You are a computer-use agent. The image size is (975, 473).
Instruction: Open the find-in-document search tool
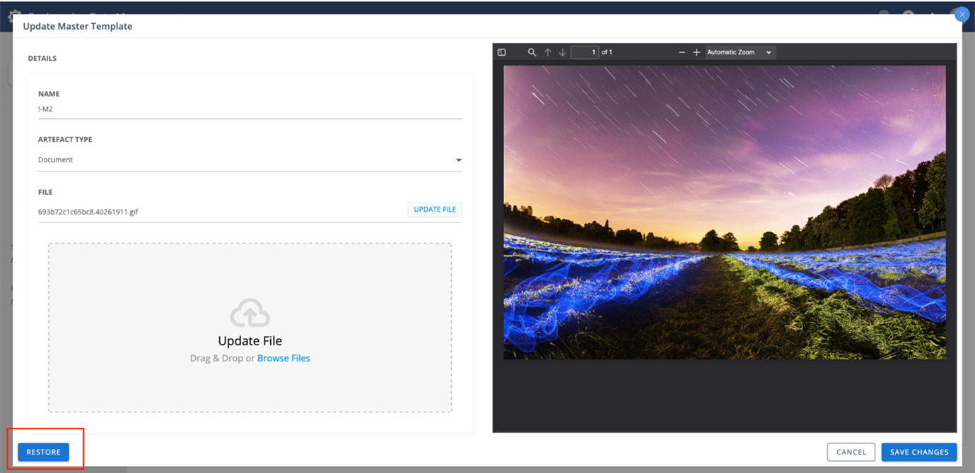(x=532, y=52)
